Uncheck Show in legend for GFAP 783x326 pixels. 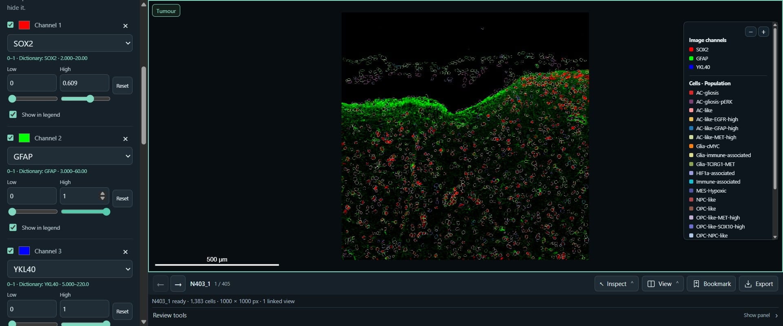(x=13, y=228)
